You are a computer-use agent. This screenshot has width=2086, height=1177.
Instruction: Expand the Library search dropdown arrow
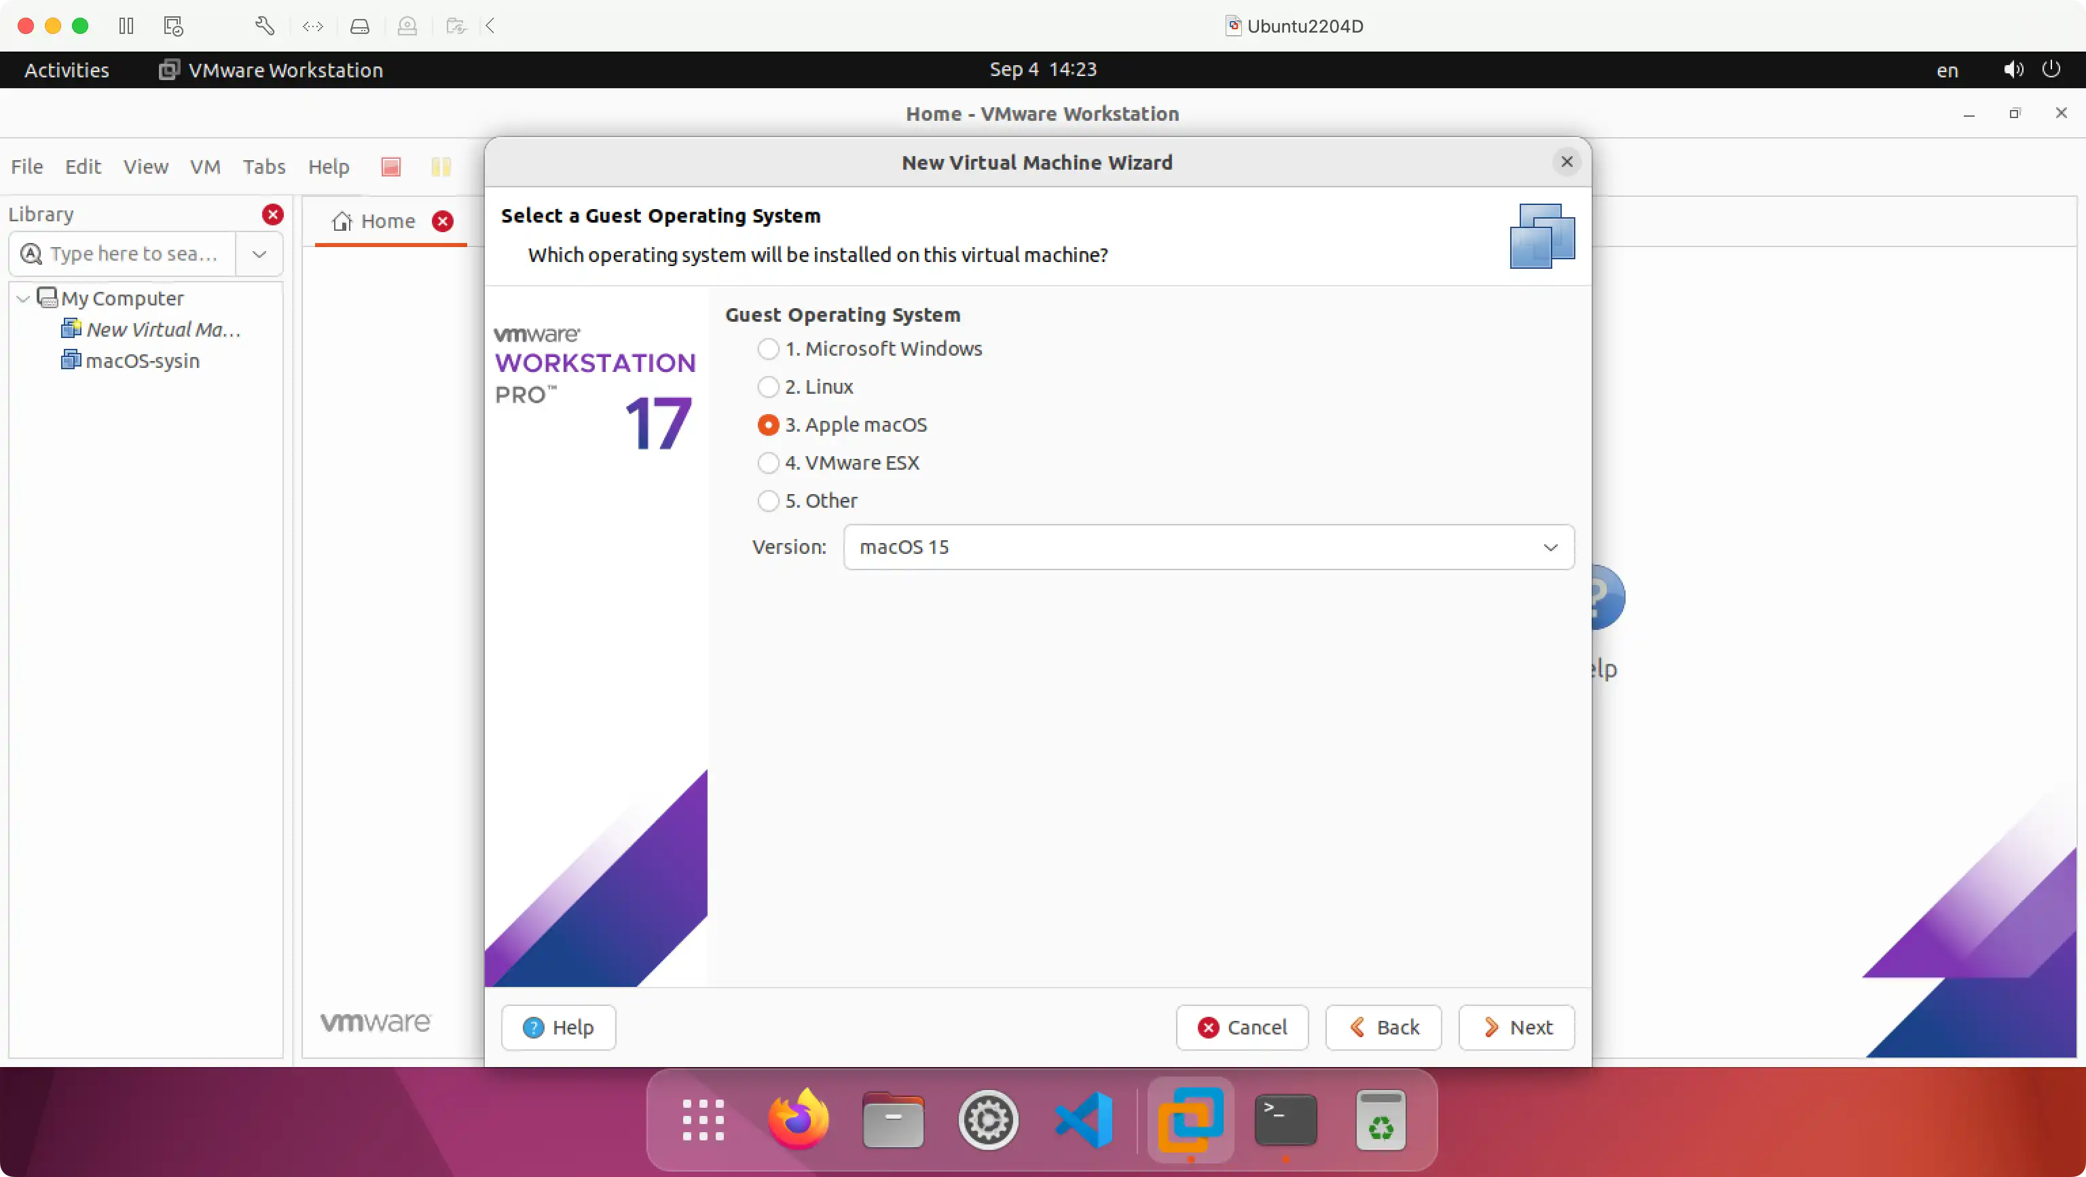258,253
